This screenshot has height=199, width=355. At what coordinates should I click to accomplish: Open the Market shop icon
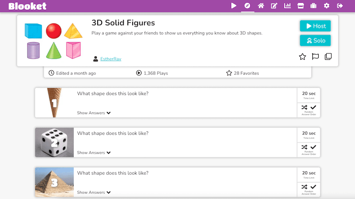(x=300, y=6)
